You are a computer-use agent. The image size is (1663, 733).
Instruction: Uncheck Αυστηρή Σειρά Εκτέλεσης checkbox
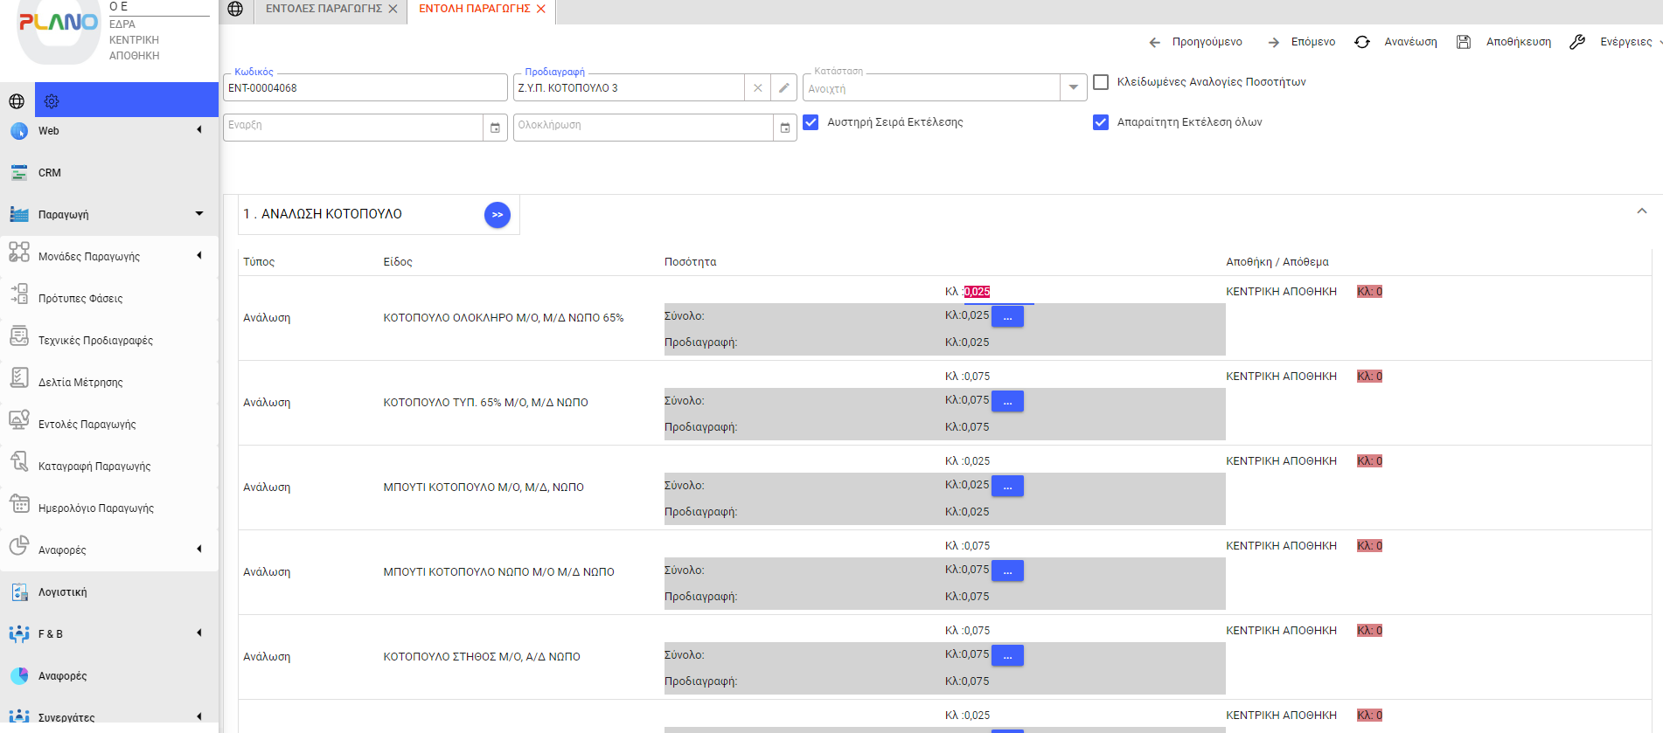click(811, 122)
